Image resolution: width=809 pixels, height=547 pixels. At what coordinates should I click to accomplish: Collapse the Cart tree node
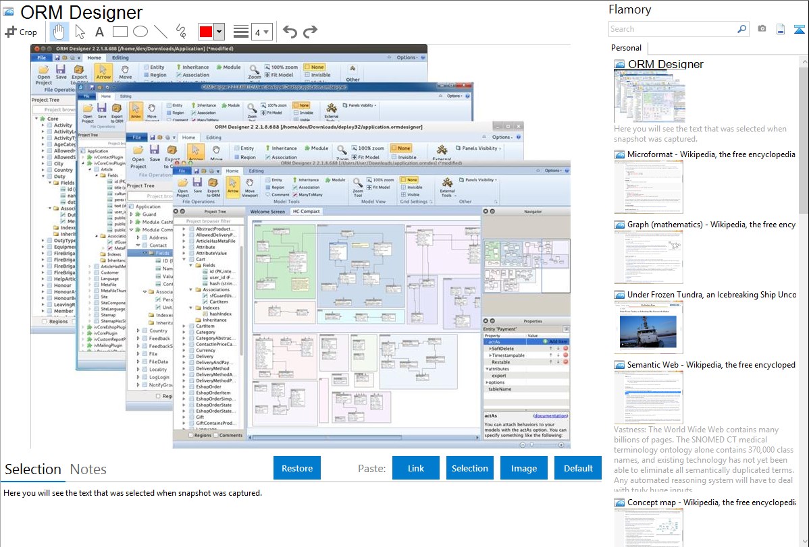pyautogui.click(x=184, y=259)
